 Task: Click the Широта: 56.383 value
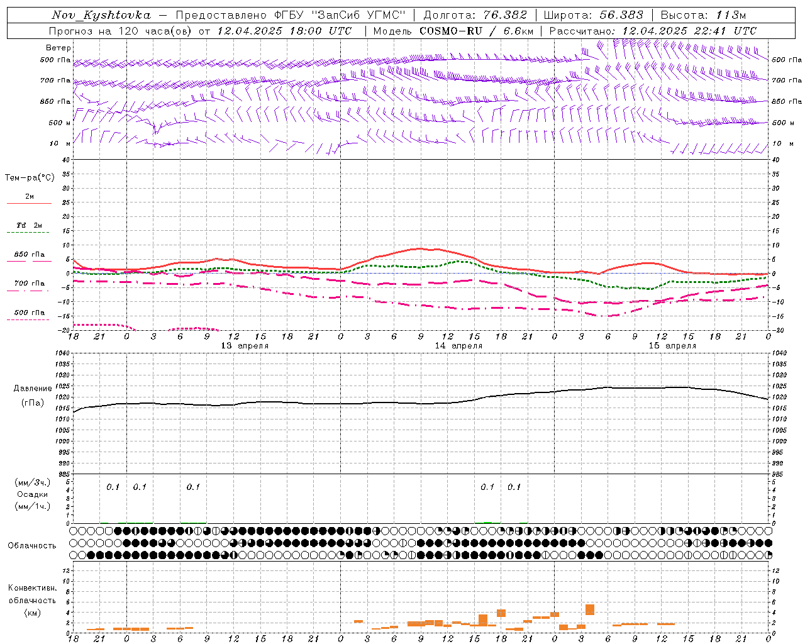594,15
